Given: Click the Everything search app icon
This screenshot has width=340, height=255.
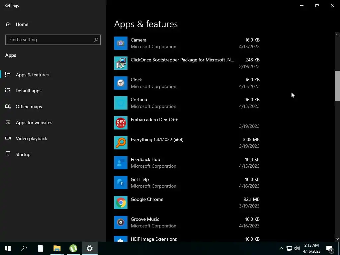Looking at the screenshot, I should (x=121, y=143).
